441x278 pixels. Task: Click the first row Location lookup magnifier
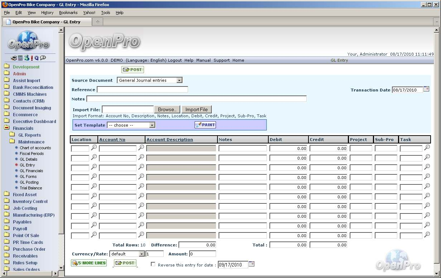tap(94, 147)
